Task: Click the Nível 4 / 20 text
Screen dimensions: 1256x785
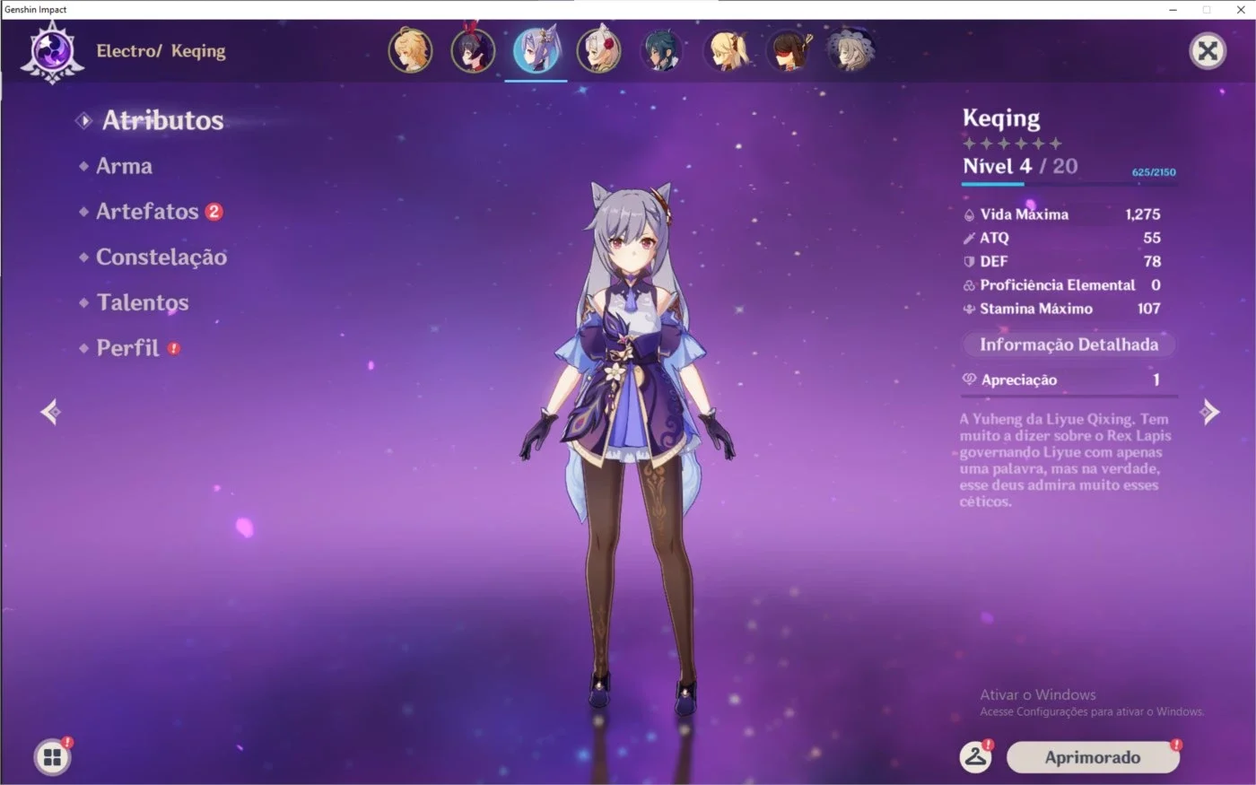Action: point(1020,166)
